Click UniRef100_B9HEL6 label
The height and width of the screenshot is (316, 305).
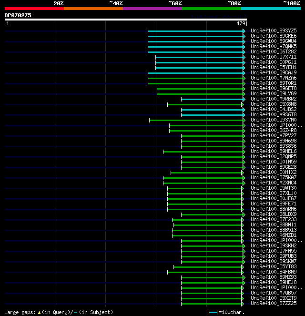[274, 151]
